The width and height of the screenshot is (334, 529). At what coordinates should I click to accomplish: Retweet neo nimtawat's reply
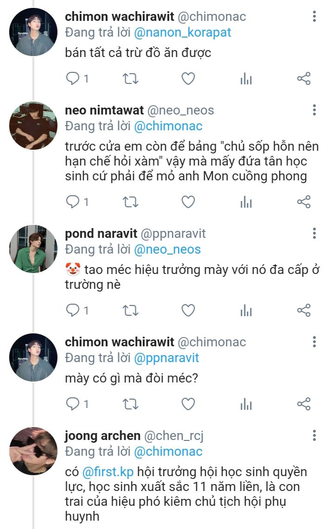click(x=130, y=202)
